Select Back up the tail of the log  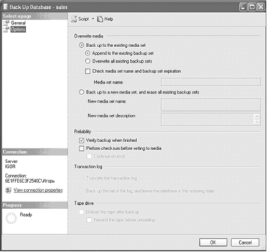[81, 191]
